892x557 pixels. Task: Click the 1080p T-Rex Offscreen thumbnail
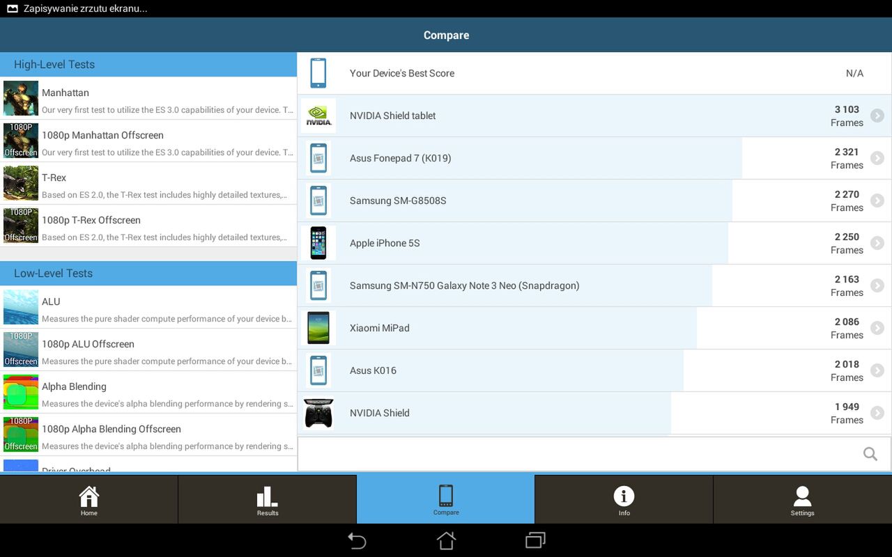coord(21,226)
